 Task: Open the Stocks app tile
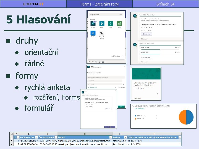(x=119, y=24)
